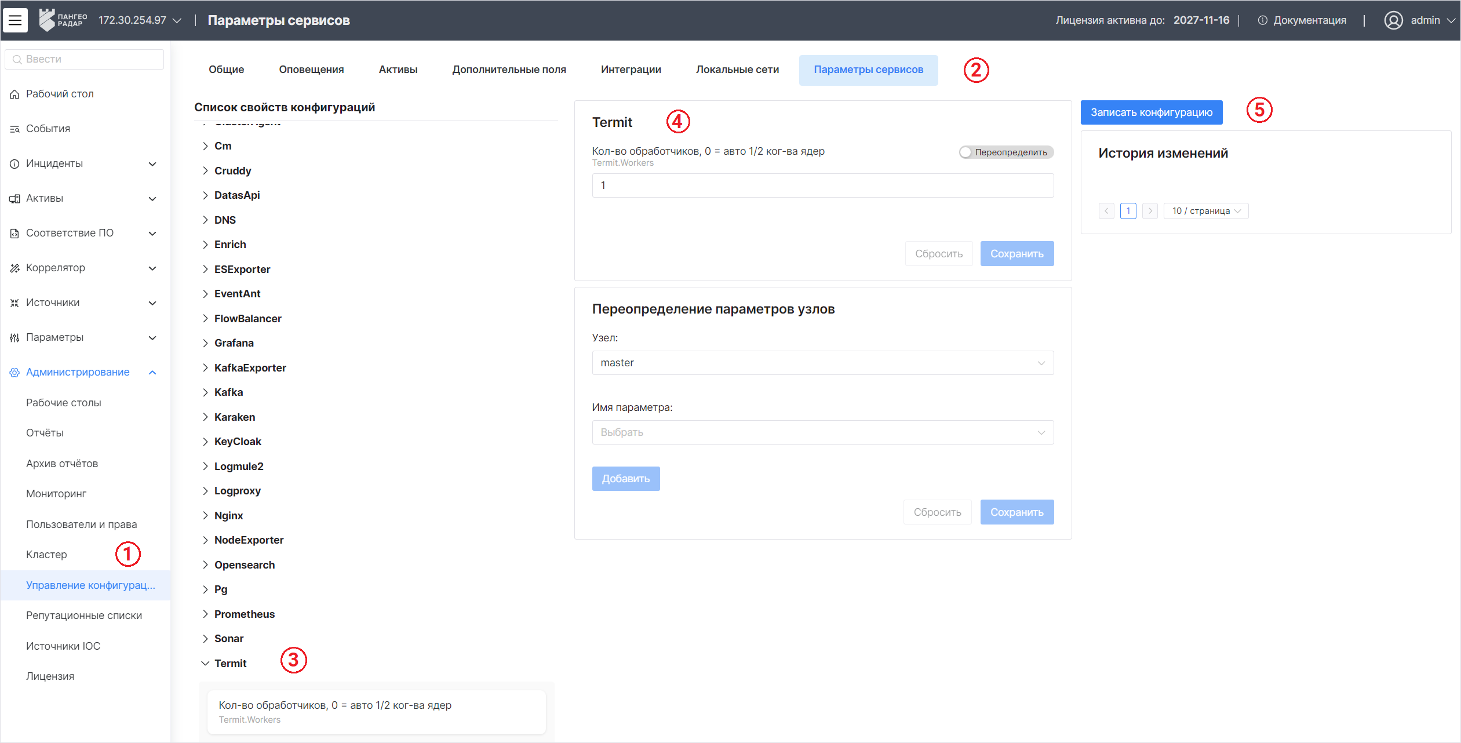Click the Записать конфигурацию button

click(x=1151, y=112)
